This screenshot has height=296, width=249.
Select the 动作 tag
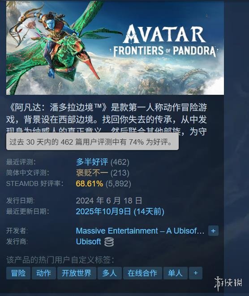(43, 273)
